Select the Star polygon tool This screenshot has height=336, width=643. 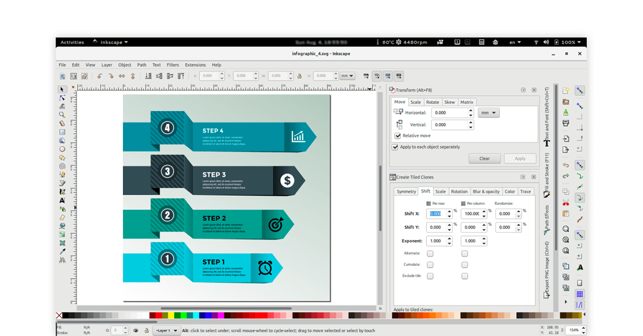pos(62,158)
